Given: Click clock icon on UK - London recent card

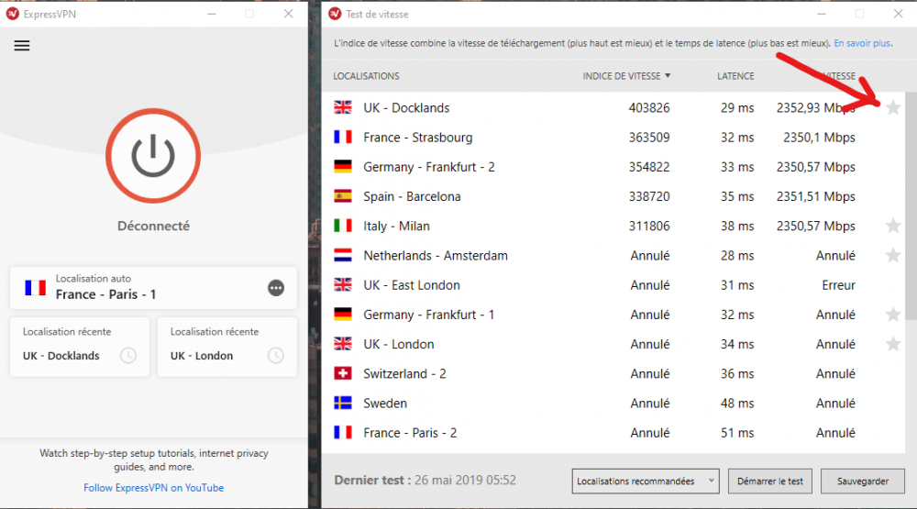Looking at the screenshot, I should (275, 356).
